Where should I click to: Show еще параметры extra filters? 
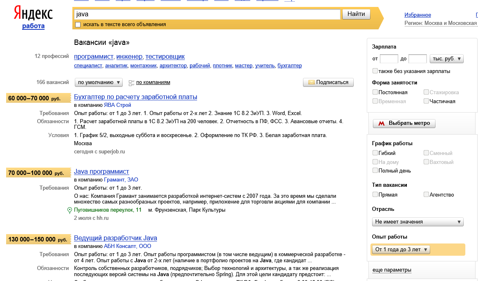pyautogui.click(x=392, y=270)
